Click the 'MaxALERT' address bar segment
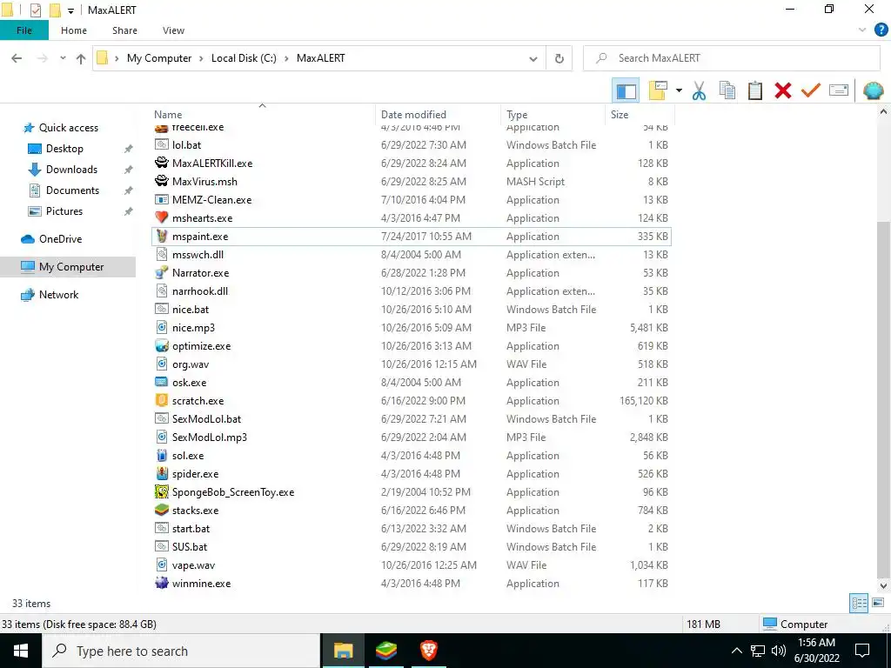 (x=320, y=58)
